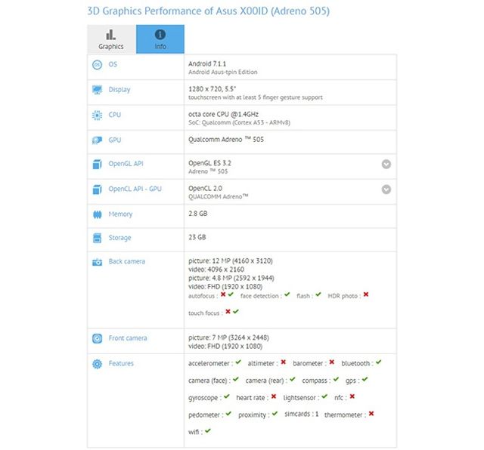Click the 23 GB storage value
Image resolution: width=484 pixels, height=450 pixels.
coord(197,237)
